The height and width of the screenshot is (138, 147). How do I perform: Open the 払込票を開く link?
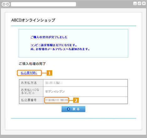click(x=29, y=73)
